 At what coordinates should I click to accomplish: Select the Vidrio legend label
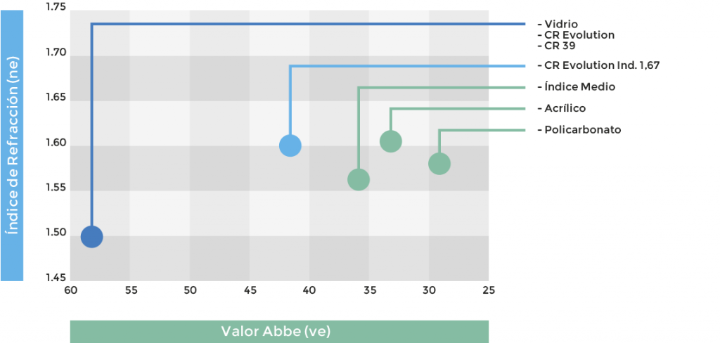tap(560, 25)
